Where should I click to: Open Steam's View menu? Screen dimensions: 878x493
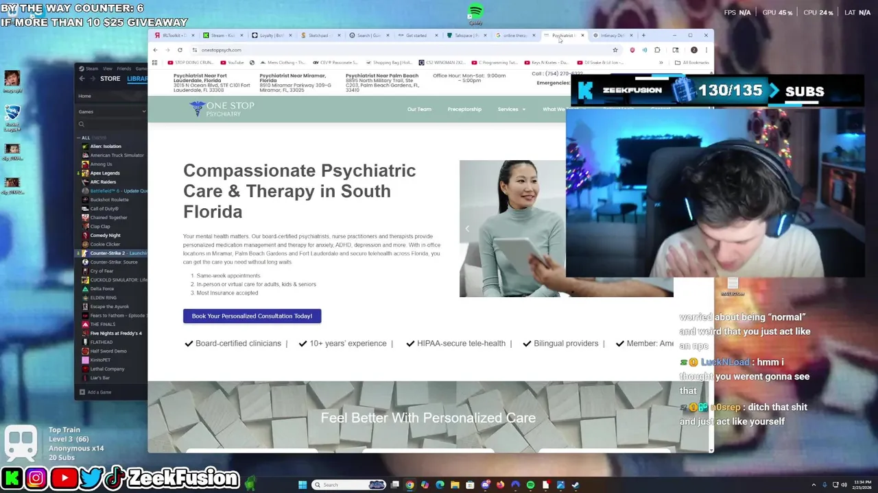109,68
